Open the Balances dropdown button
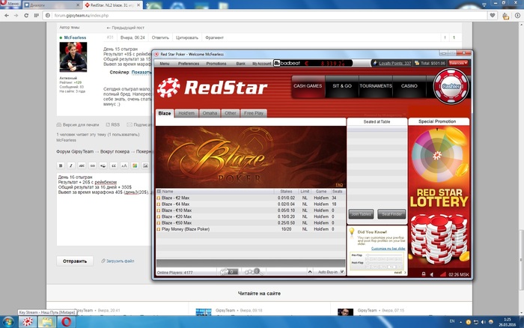524x328 pixels. (458, 63)
